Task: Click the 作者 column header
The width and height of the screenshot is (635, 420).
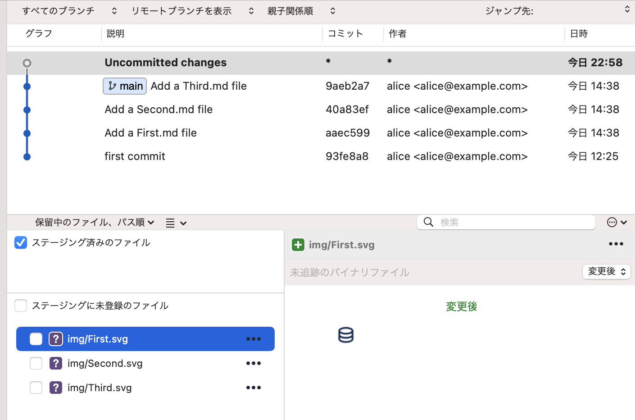Action: click(x=398, y=33)
